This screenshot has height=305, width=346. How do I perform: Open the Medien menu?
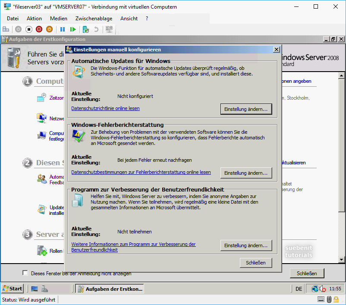point(59,19)
